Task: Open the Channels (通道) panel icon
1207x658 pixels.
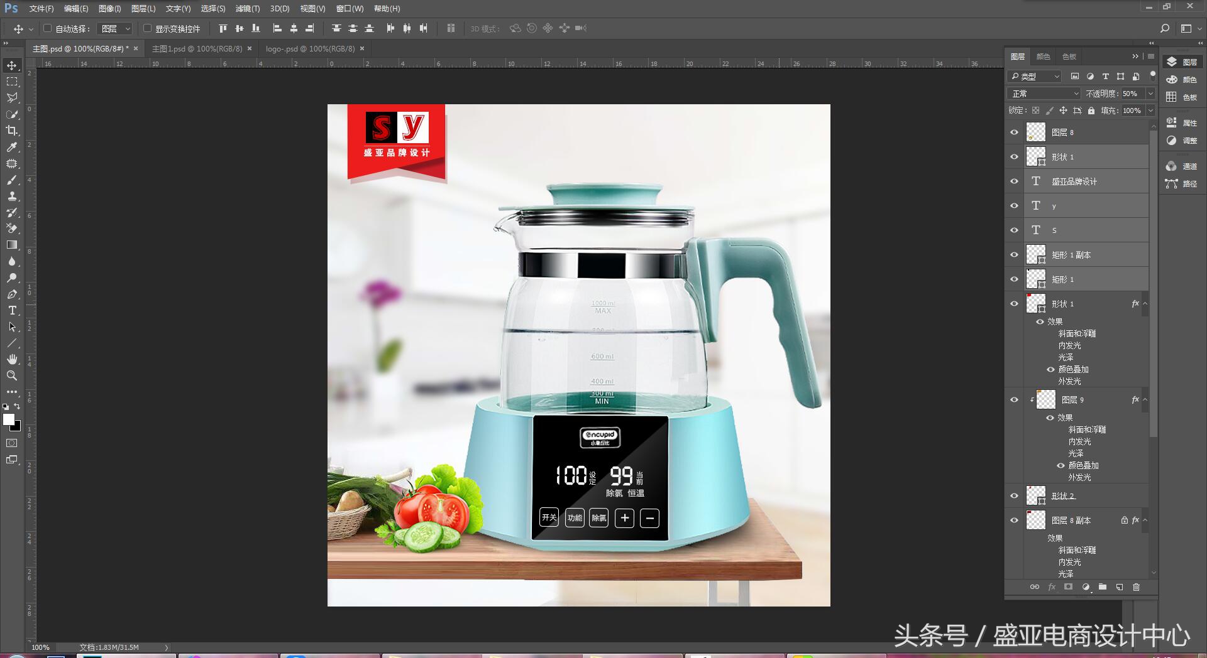Action: pos(1171,166)
